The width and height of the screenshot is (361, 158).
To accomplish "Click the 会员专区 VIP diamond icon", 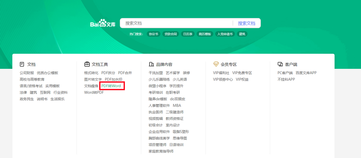I will (216, 64).
